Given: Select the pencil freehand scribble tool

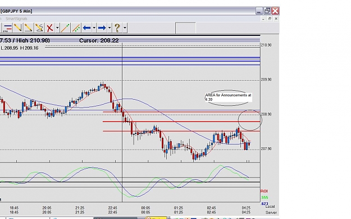Looking at the screenshot, I should point(39,28).
